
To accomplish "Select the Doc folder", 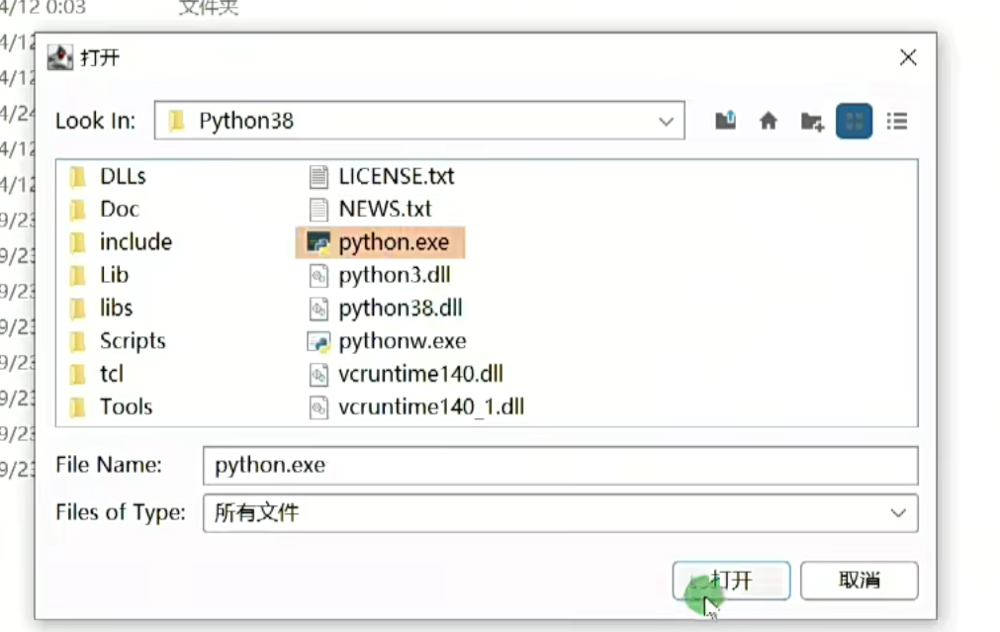I will point(104,209).
